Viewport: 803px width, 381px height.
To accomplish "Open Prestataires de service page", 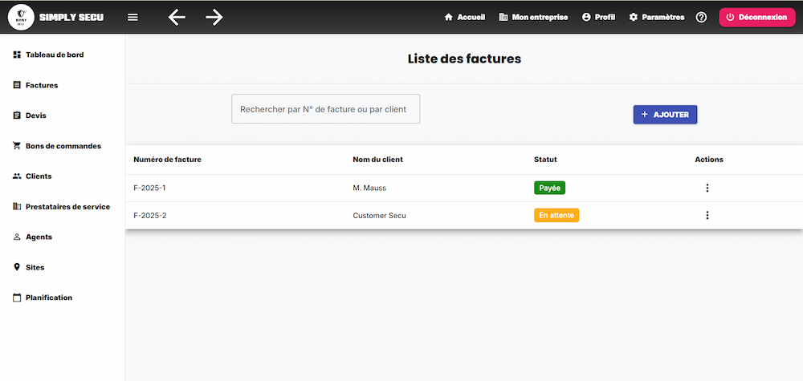I will pos(67,206).
